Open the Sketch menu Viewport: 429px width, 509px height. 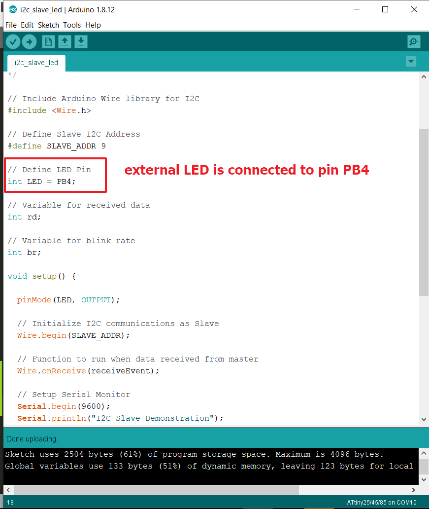(48, 25)
